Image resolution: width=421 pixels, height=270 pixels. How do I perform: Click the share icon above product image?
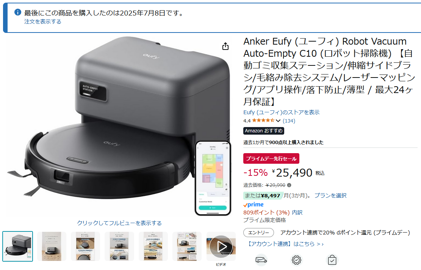tap(225, 47)
